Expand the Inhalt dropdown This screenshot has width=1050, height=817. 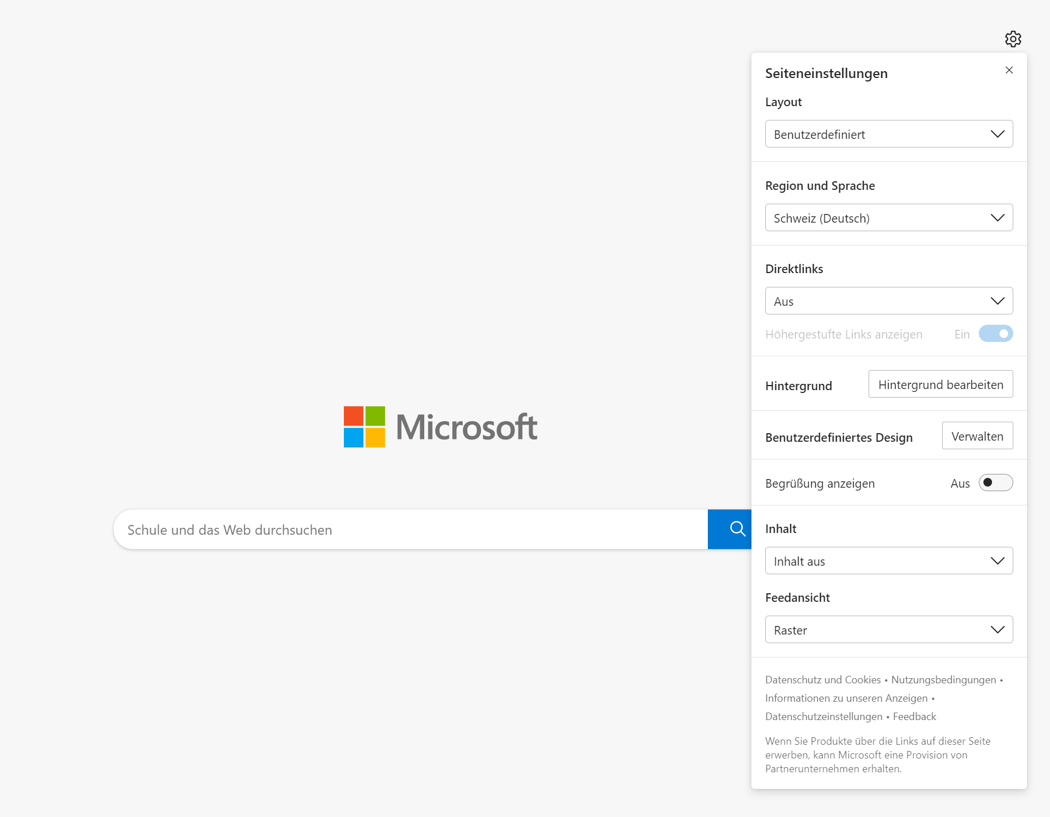click(x=888, y=561)
